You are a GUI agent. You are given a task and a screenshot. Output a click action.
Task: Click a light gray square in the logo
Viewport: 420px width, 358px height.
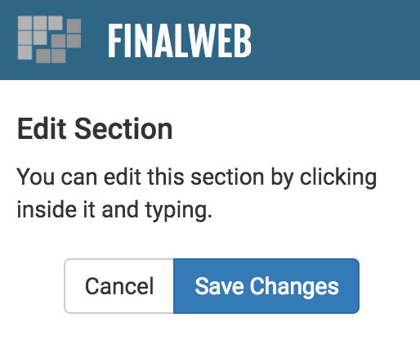pos(25,23)
